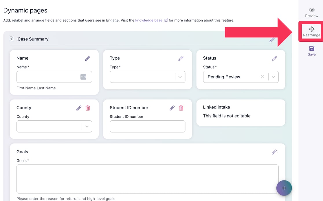Viewport: 323px width, 201px height.
Task: Click the autofill icon in Name input
Action: (x=83, y=77)
